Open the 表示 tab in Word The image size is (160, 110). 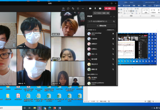[x=139, y=5]
